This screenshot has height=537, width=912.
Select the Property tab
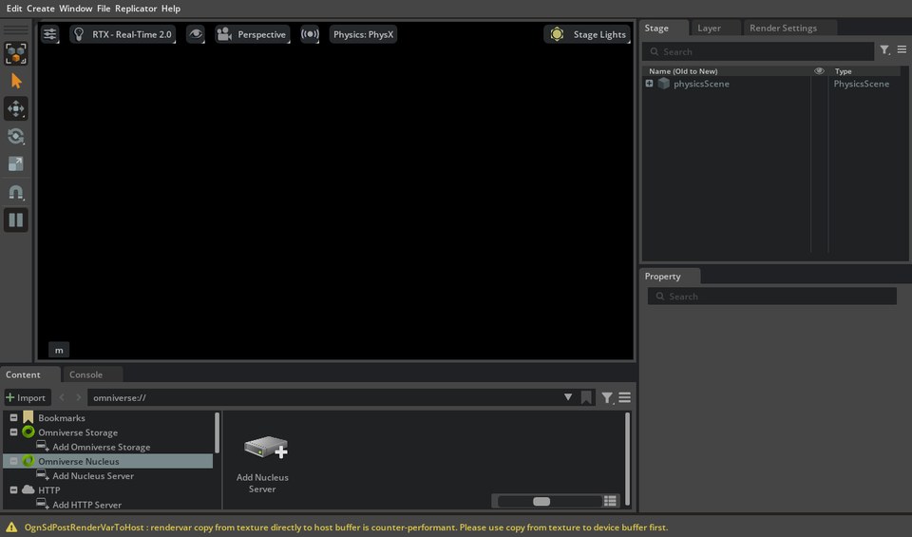(670, 277)
